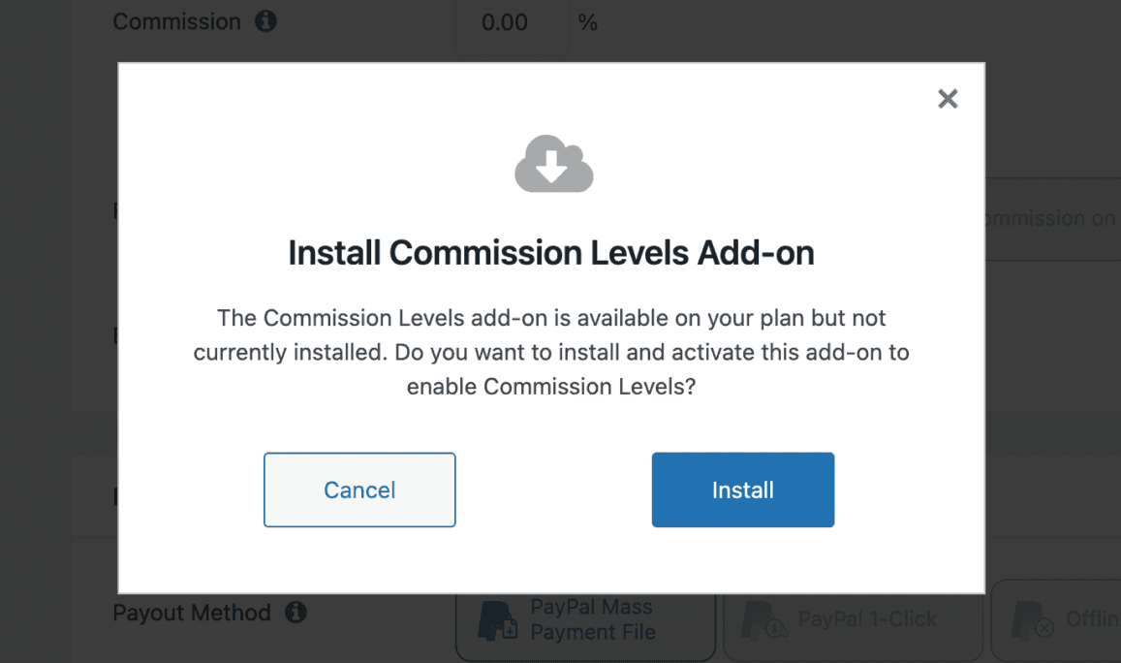Install the Commission Levels add-on
Screen dimensions: 1121x663
tap(742, 489)
